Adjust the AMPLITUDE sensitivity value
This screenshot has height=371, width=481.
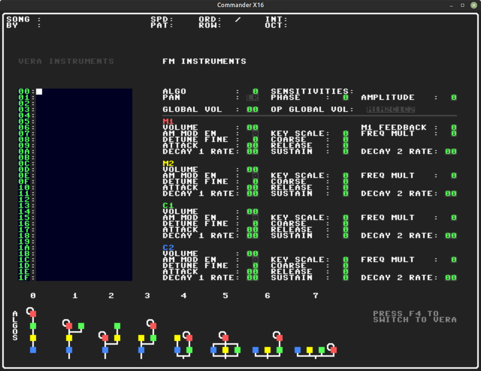click(454, 97)
